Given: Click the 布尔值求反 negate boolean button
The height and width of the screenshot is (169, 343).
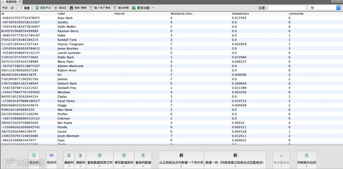Looking at the screenshot, I should click(281, 159).
